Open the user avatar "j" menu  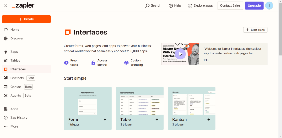[x=269, y=5]
